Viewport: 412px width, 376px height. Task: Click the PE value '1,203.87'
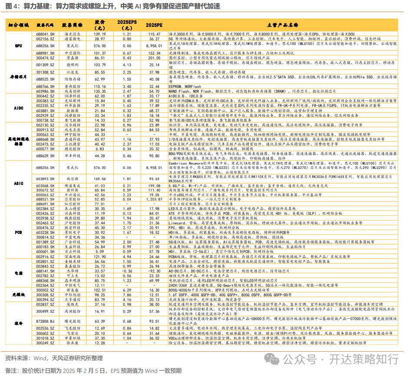click(154, 199)
